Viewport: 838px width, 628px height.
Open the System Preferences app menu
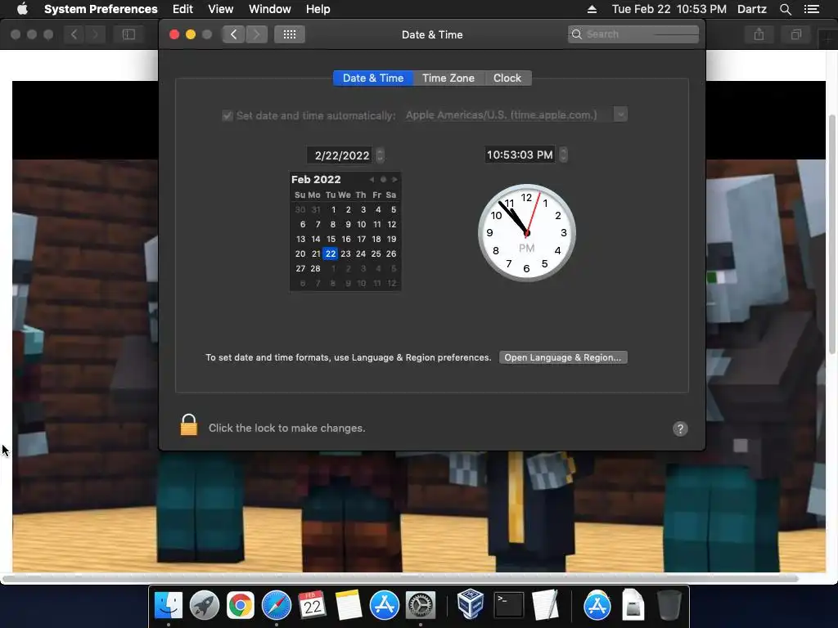(101, 9)
